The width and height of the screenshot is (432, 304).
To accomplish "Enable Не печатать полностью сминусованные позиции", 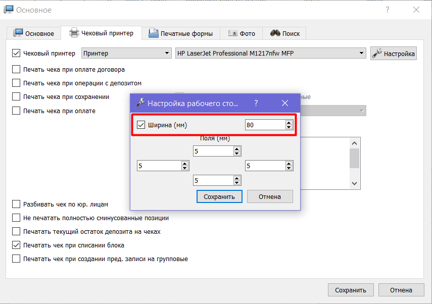I will (x=16, y=218).
